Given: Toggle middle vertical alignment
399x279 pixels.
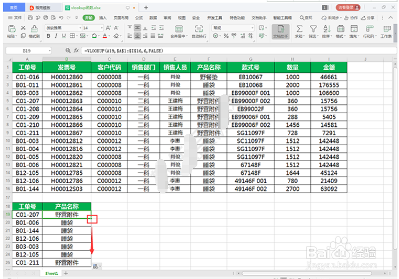Looking at the screenshot, I should coord(138,28).
